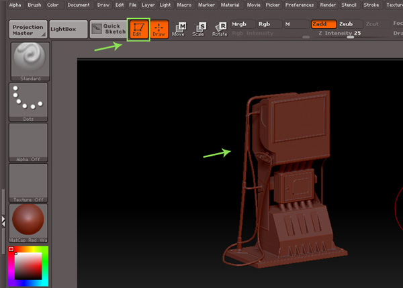
Task: Select the Rotate transform tool
Action: pyautogui.click(x=220, y=30)
